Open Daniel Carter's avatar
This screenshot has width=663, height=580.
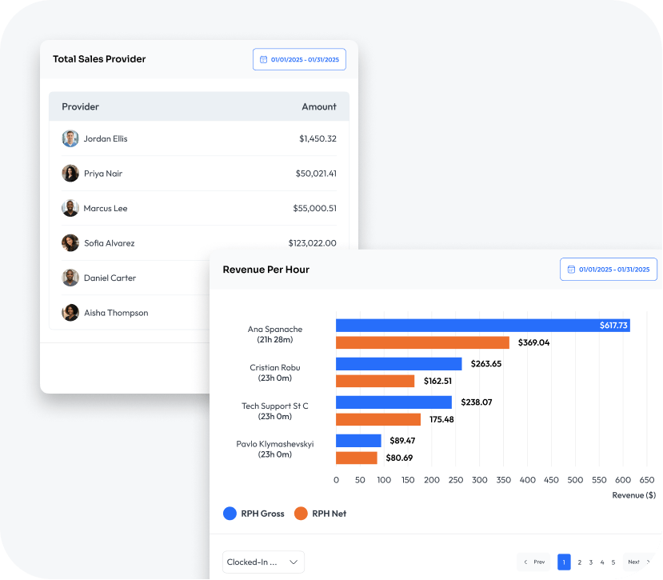(70, 278)
